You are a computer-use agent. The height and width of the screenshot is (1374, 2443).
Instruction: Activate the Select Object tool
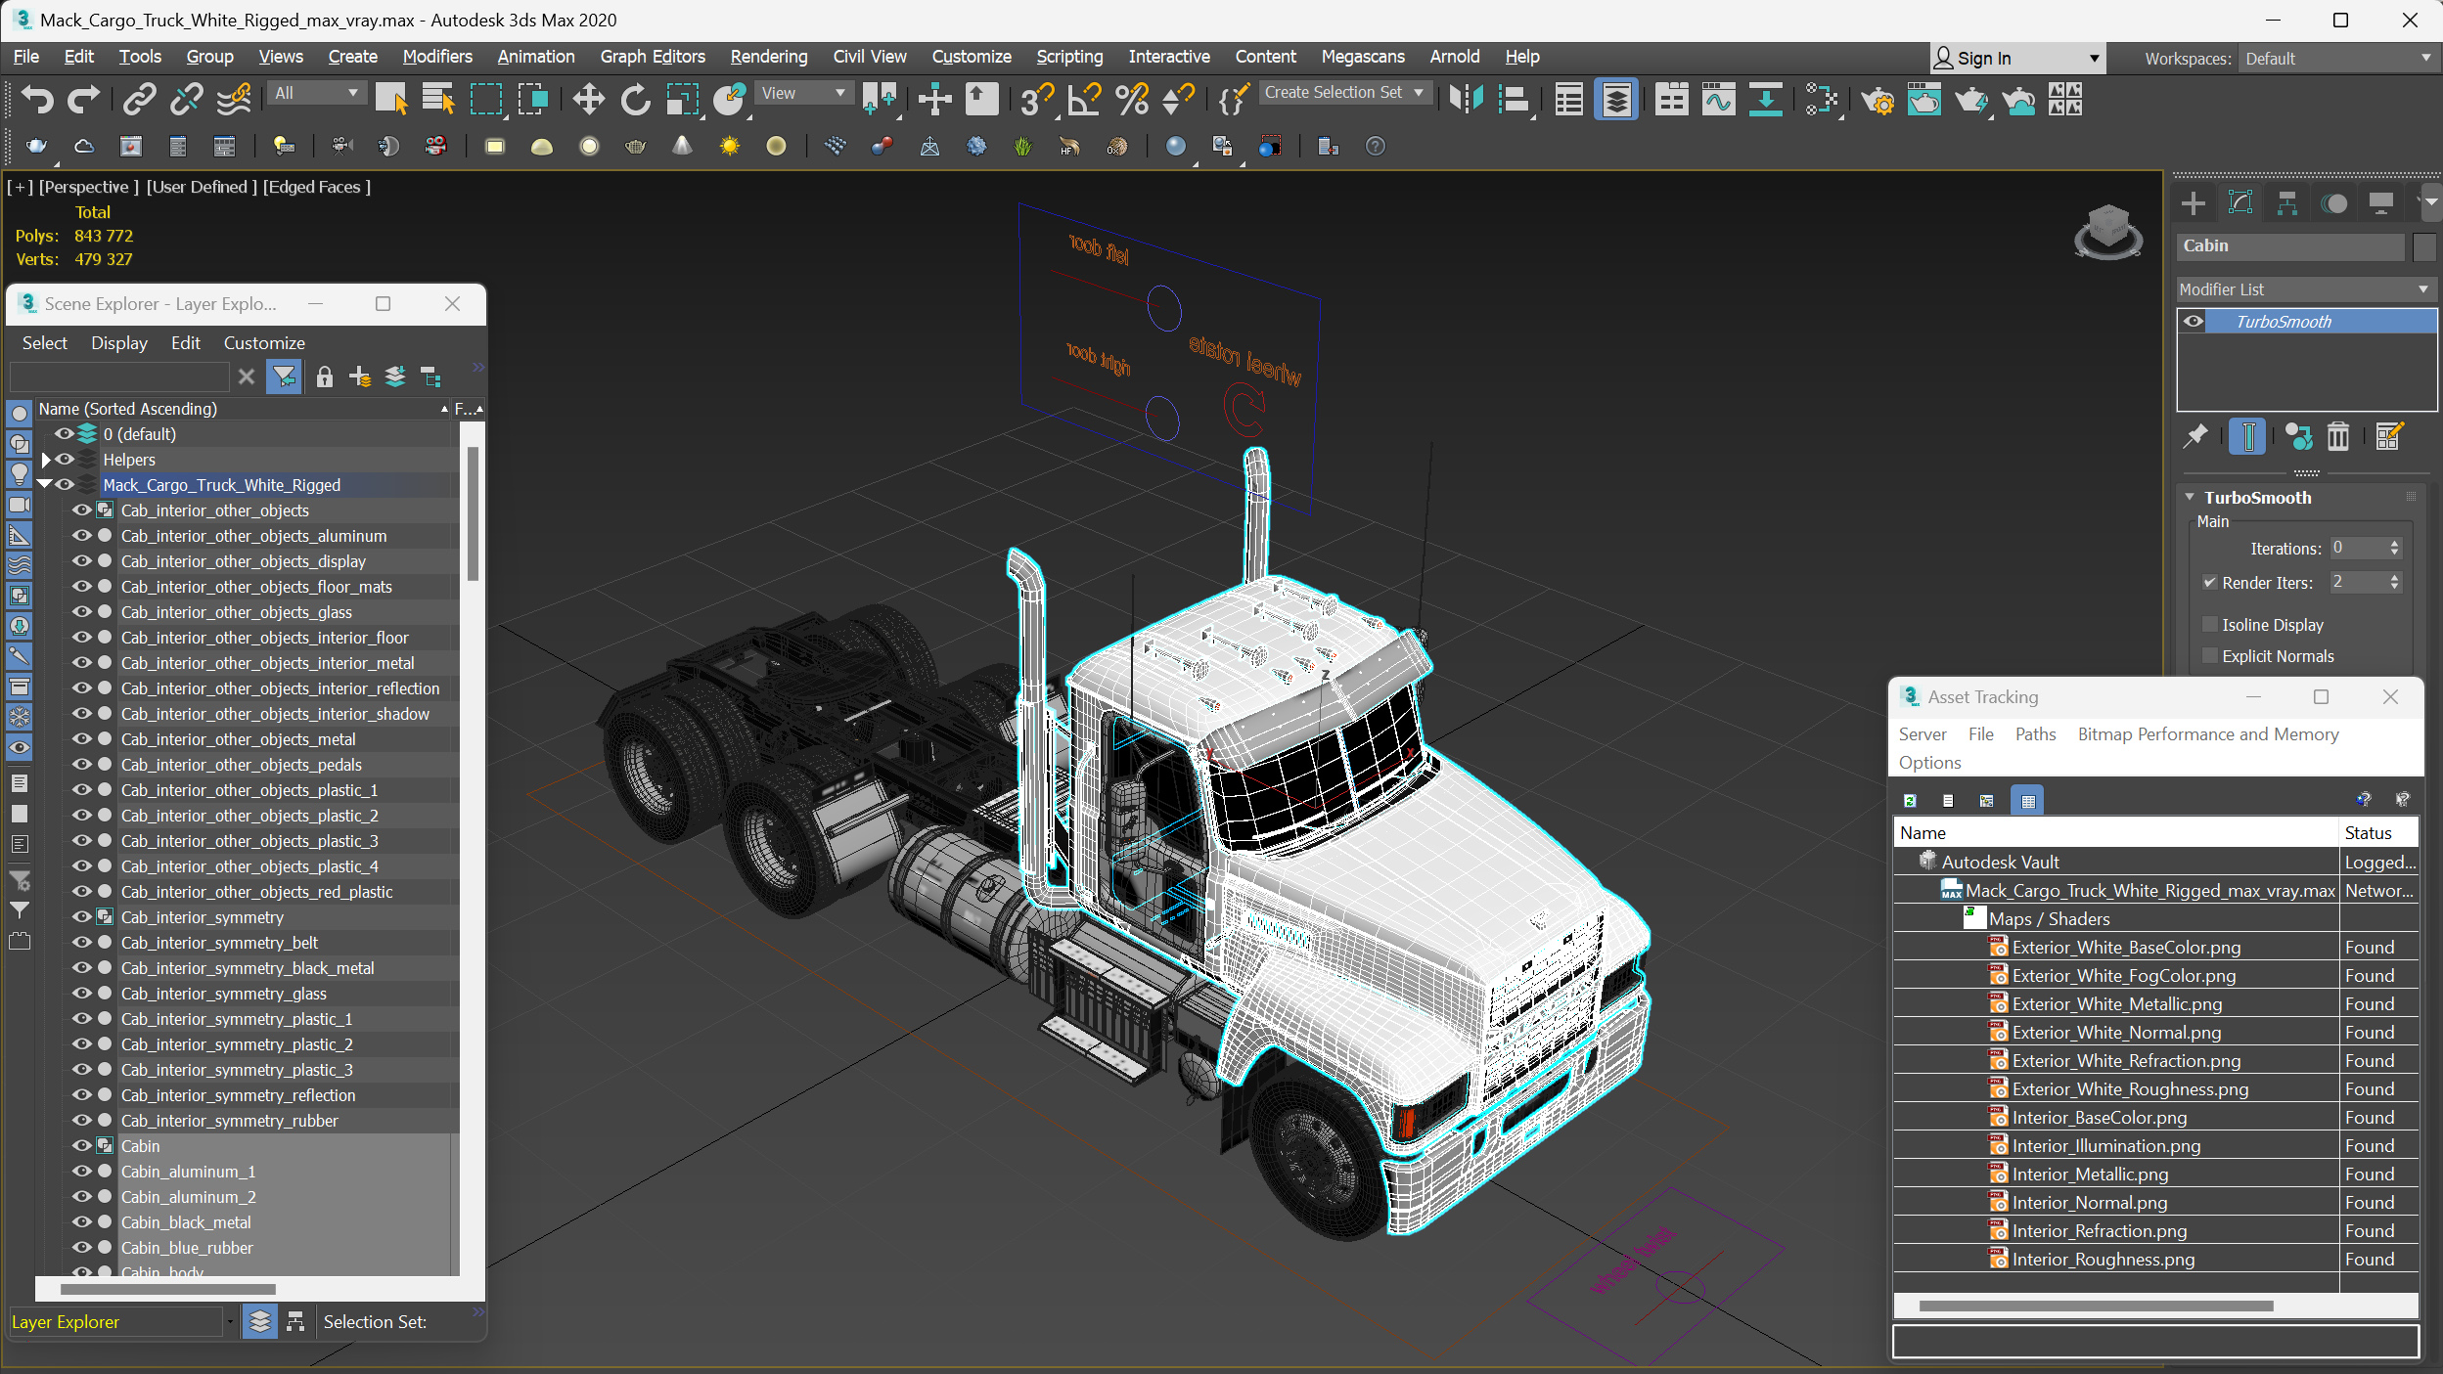click(390, 99)
